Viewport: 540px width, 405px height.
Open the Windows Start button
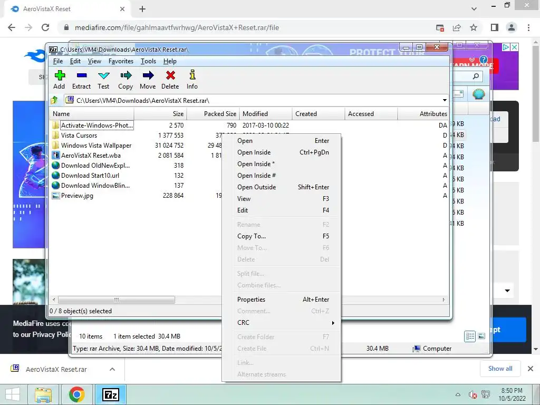(13, 394)
